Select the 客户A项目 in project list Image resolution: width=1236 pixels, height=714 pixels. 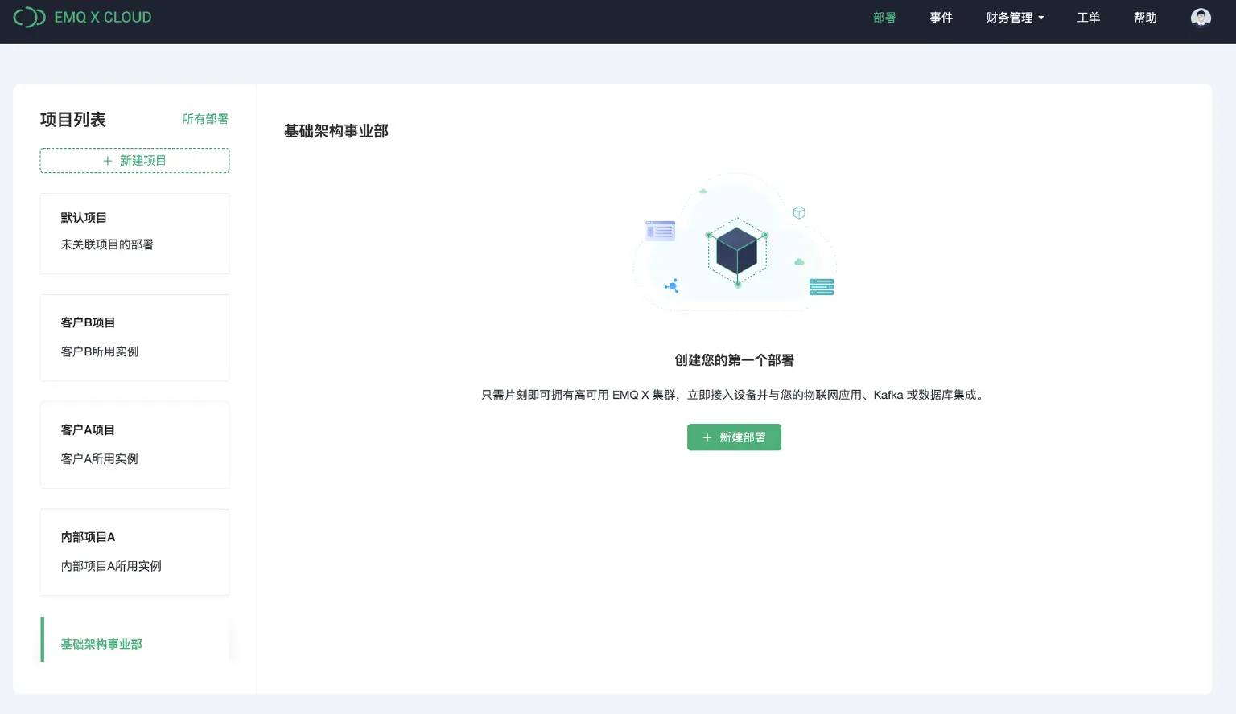[134, 445]
